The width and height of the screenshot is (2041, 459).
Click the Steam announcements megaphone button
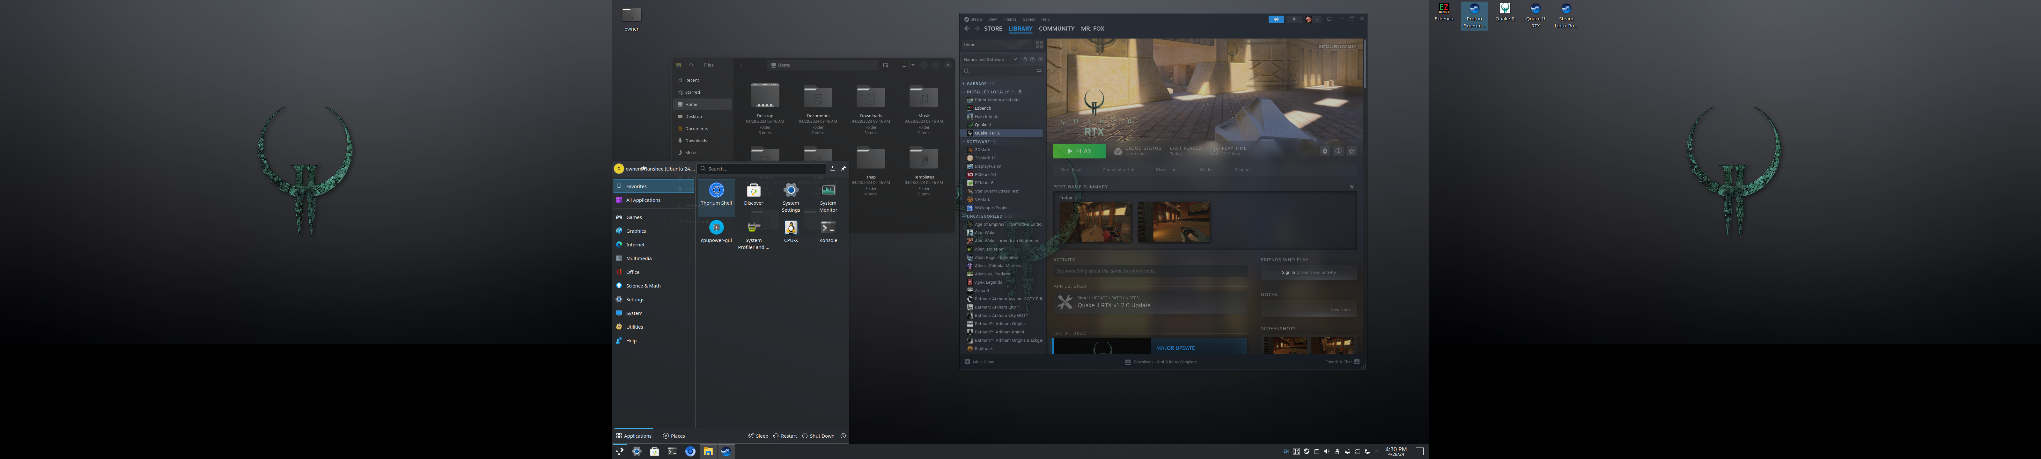point(1276,19)
